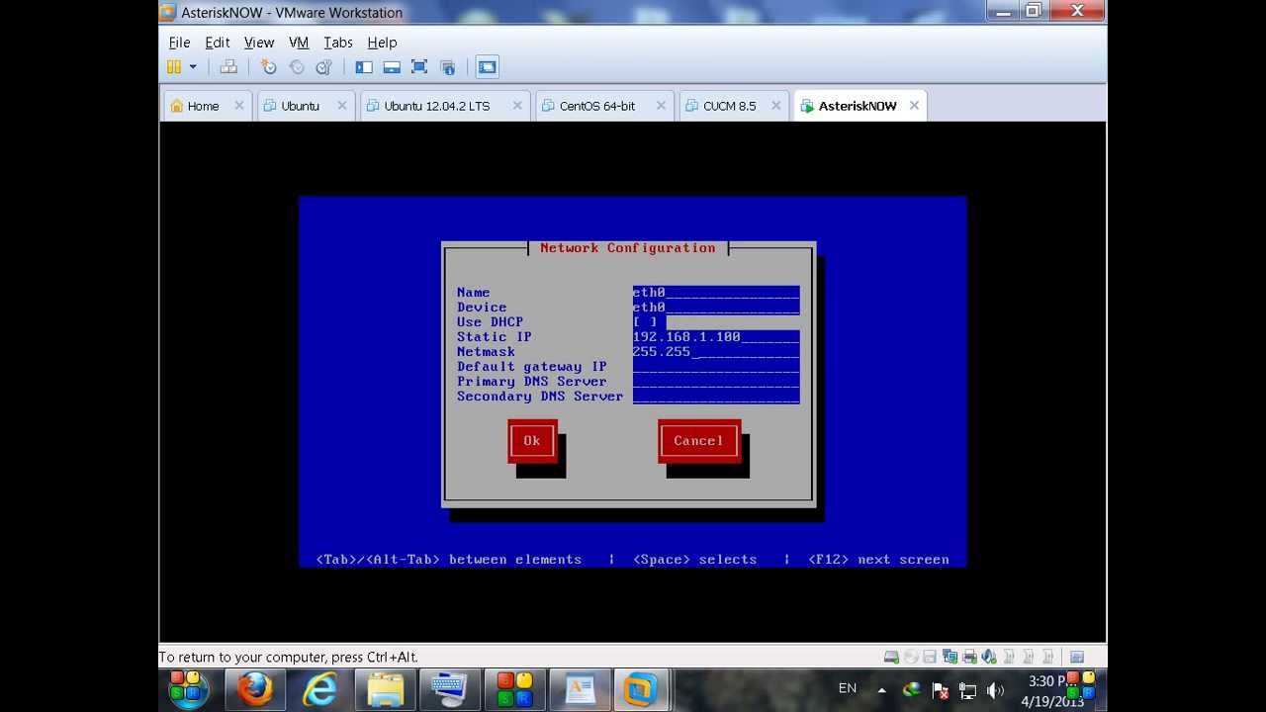Click the hard disk status bar icon

891,657
